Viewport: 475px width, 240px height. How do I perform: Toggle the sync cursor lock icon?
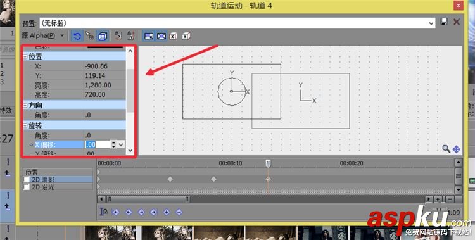(x=103, y=212)
